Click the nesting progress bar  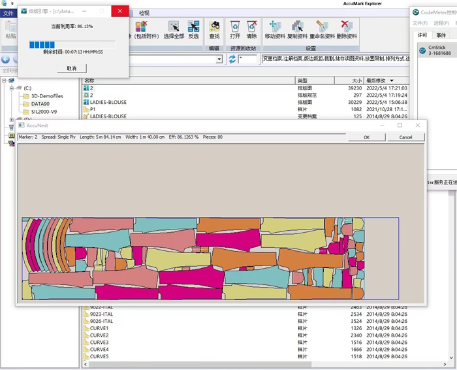coord(72,44)
